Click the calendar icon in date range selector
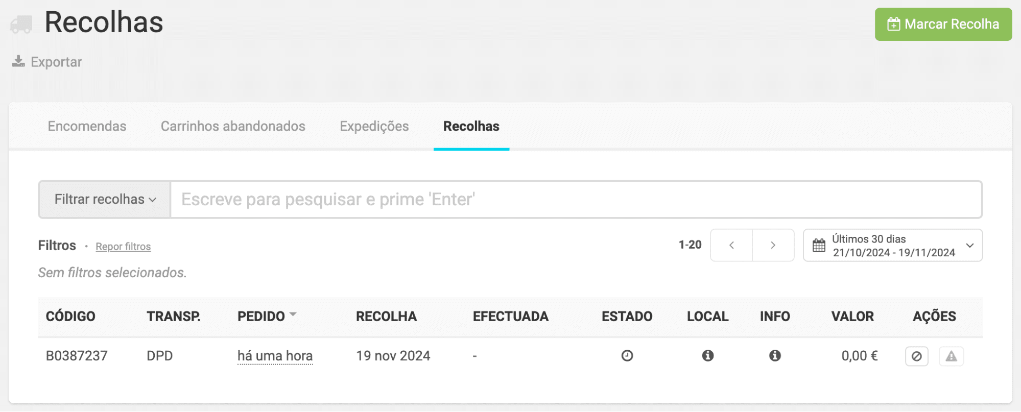This screenshot has width=1021, height=412. pyautogui.click(x=819, y=246)
